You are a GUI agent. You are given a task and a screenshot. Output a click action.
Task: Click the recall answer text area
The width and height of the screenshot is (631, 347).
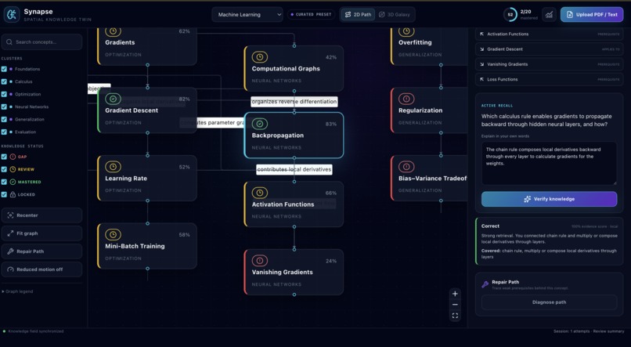pos(550,163)
